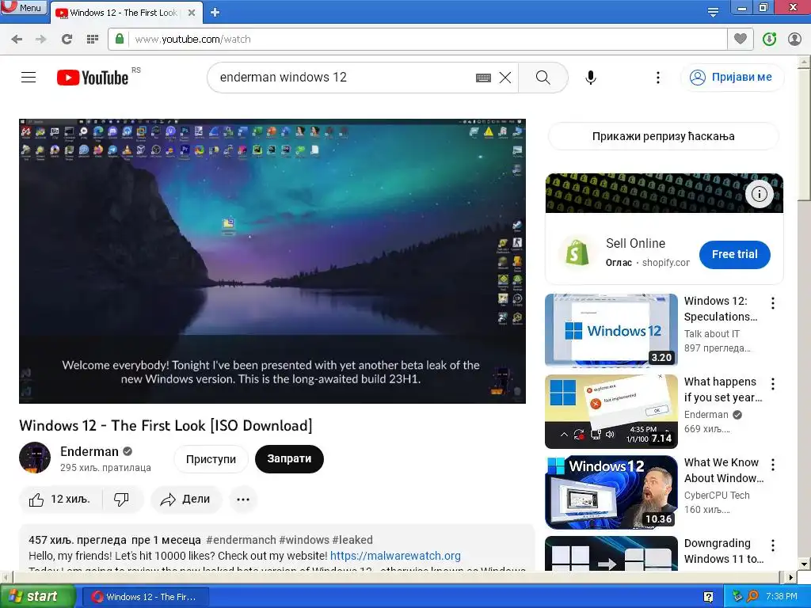The width and height of the screenshot is (811, 608).
Task: Click the system tray clock 7:38 PM
Action: tap(782, 597)
